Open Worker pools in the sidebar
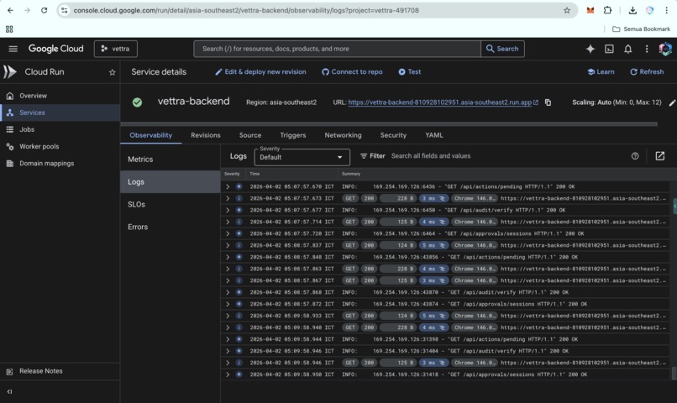The image size is (677, 403). pyautogui.click(x=60, y=146)
